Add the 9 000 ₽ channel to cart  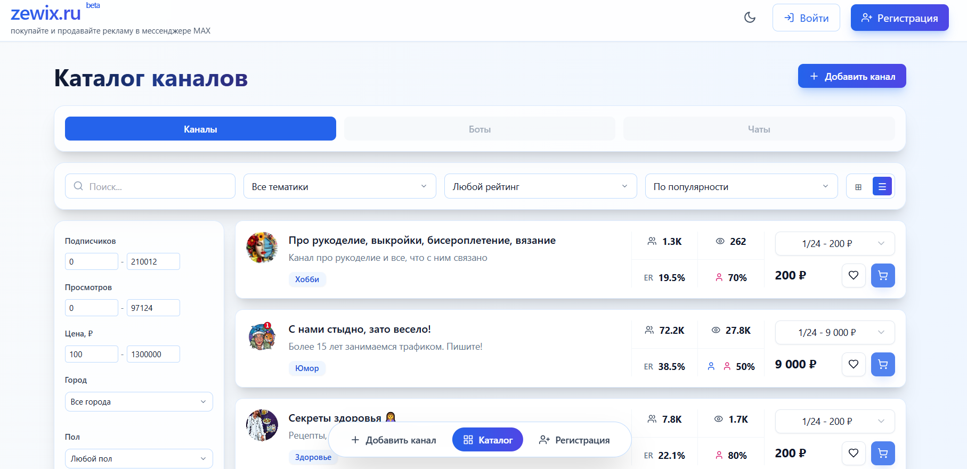[882, 365]
